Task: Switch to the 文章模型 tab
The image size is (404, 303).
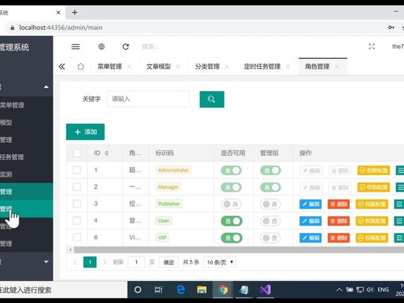Action: pos(159,67)
